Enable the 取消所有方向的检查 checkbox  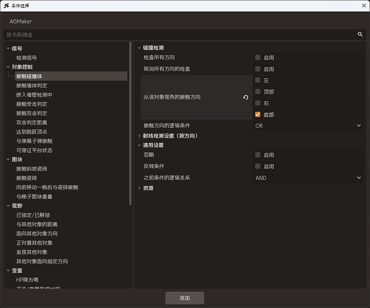pos(258,69)
